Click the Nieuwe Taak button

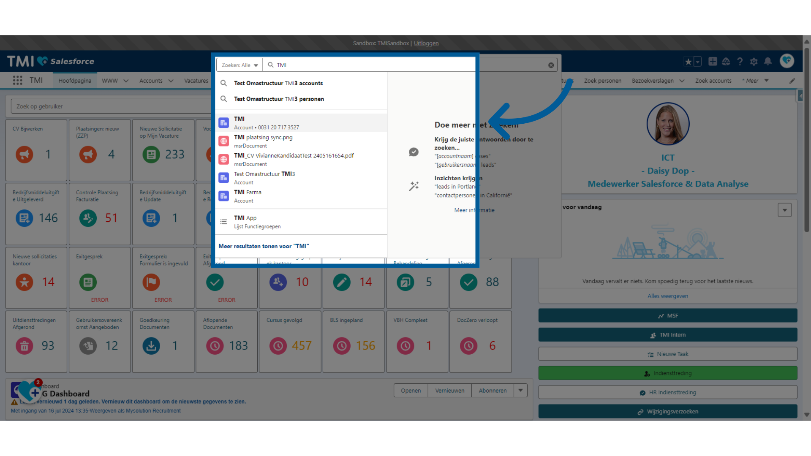pos(668,354)
